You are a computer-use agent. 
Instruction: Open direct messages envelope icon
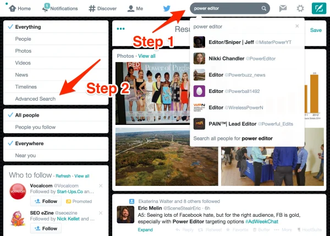[x=283, y=8]
